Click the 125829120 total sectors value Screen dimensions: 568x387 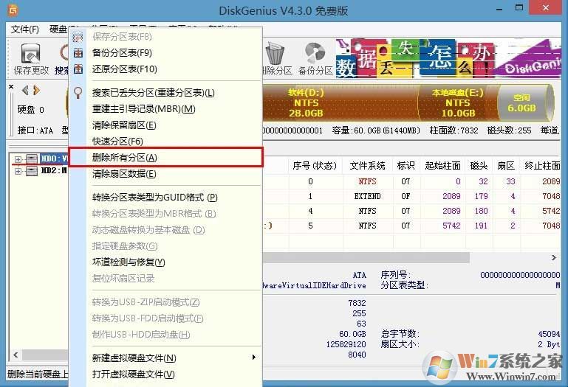346,344
